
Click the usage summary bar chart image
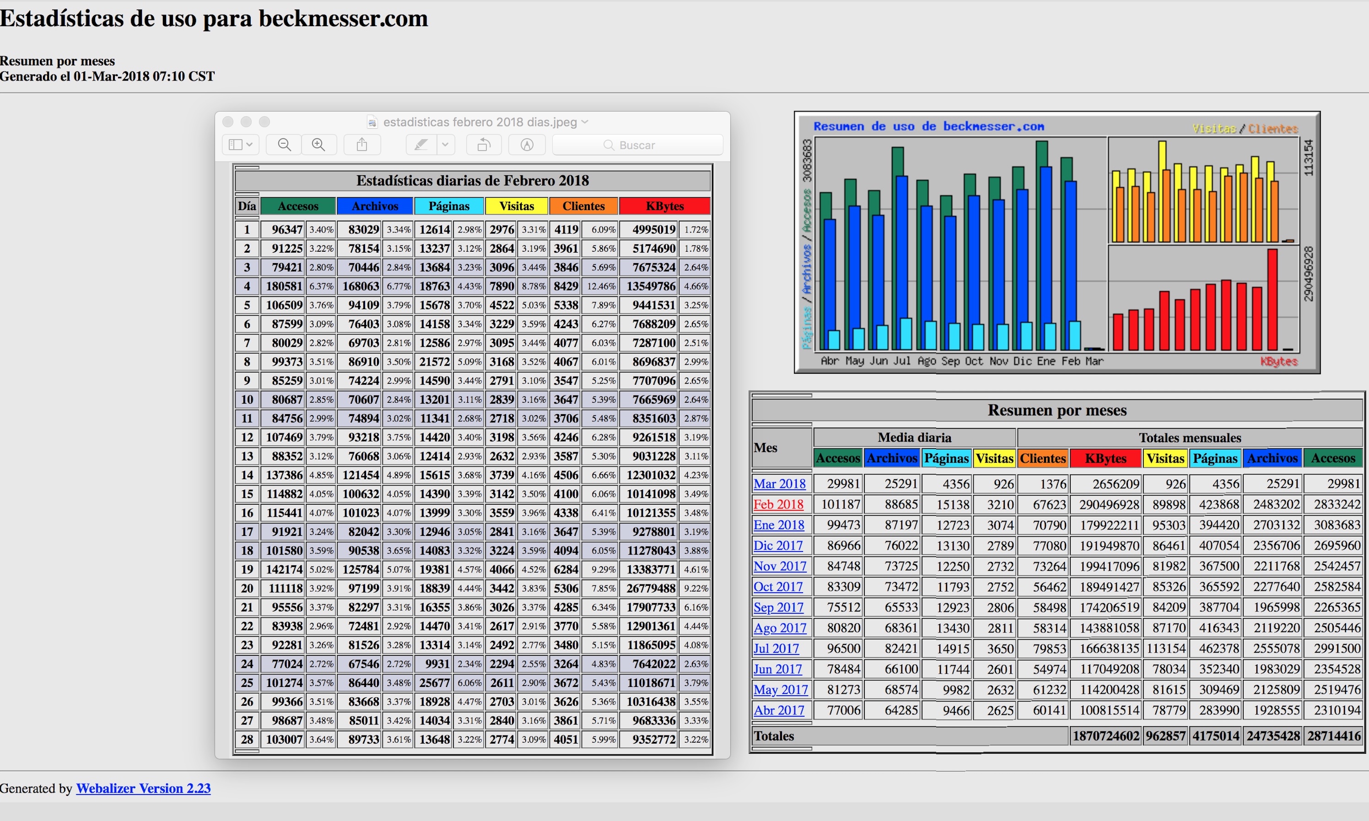(x=1056, y=242)
